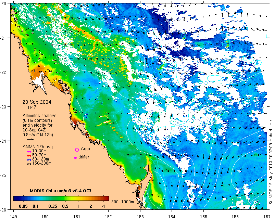Click the colorbar value 4

tap(103, 206)
